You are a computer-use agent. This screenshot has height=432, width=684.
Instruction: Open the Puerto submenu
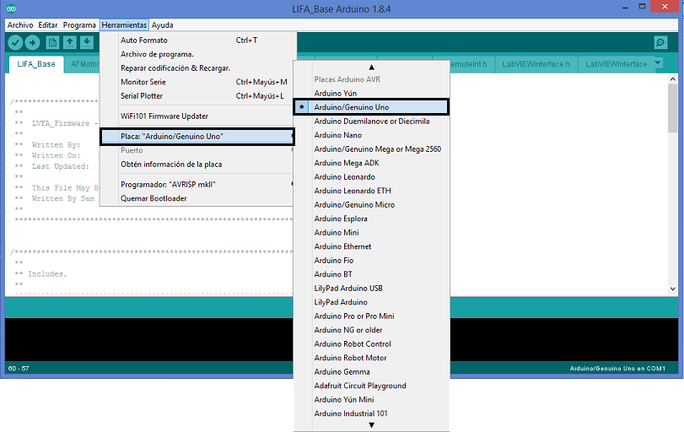197,150
